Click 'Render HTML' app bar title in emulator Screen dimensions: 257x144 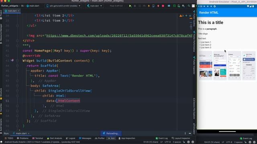coord(209,12)
